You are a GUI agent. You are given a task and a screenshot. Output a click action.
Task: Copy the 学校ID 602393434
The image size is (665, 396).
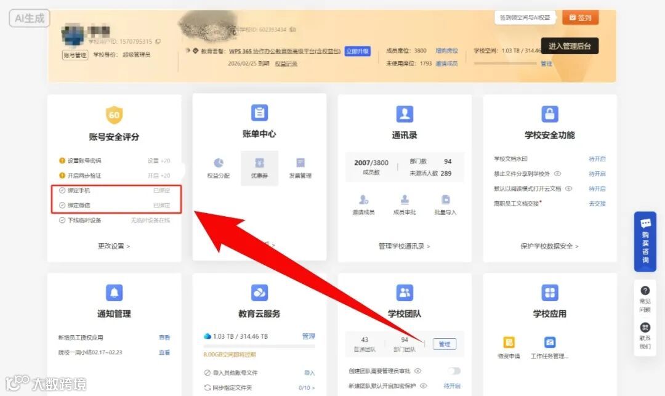point(292,30)
